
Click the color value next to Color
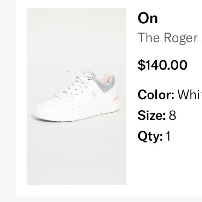click(189, 95)
